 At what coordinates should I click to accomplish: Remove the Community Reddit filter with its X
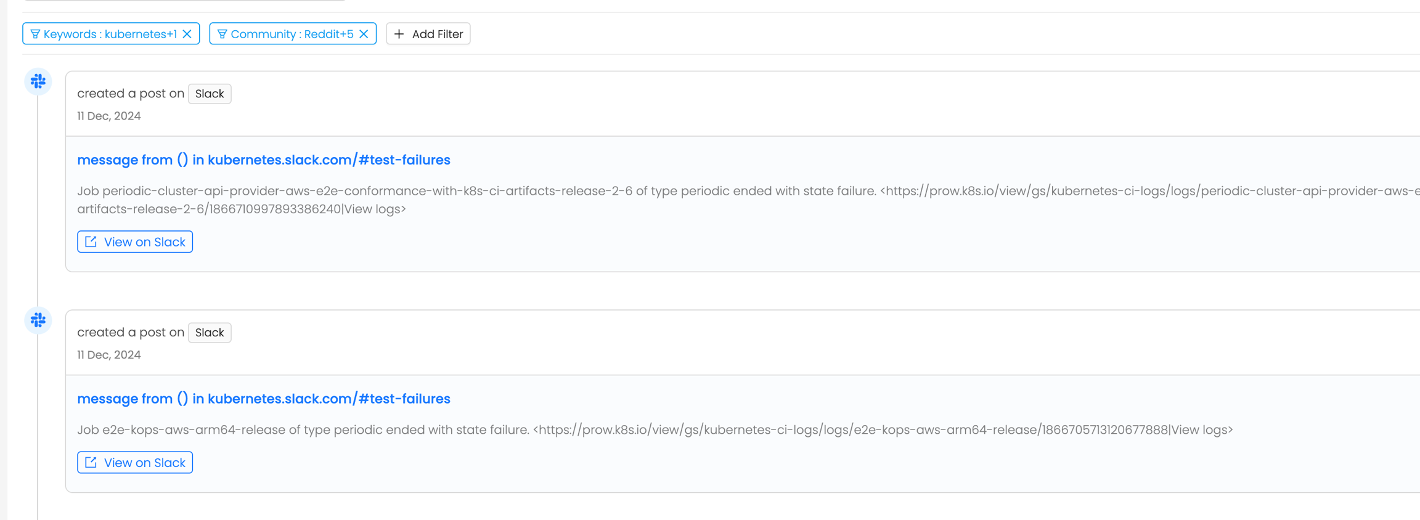coord(364,34)
